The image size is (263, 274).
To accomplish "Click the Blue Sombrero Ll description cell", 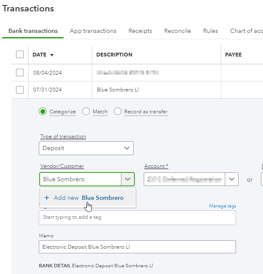I will (118, 90).
